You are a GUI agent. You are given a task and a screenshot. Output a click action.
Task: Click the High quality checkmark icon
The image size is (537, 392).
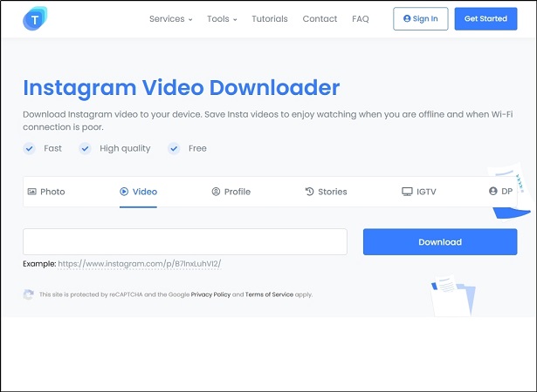click(85, 148)
